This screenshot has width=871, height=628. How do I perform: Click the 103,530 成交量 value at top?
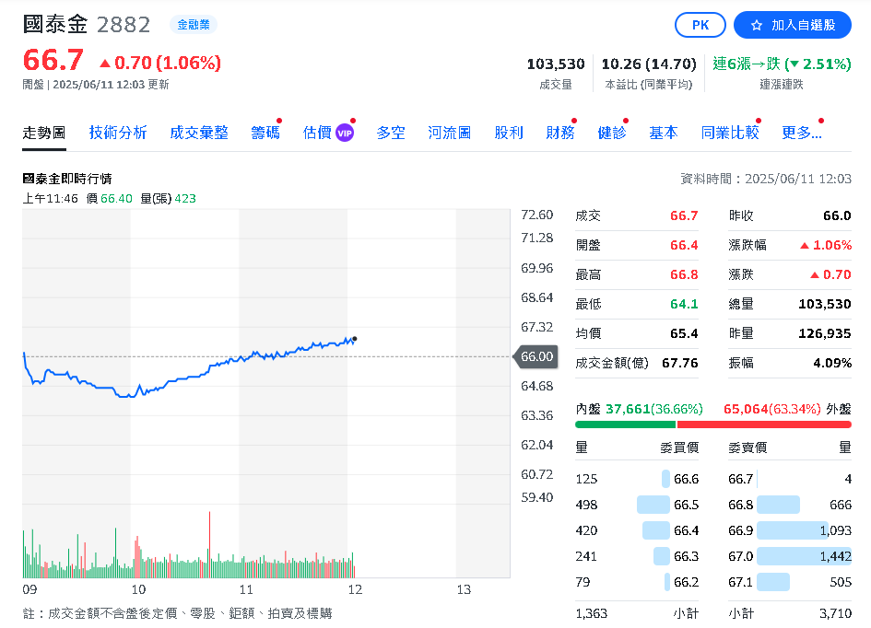click(556, 64)
